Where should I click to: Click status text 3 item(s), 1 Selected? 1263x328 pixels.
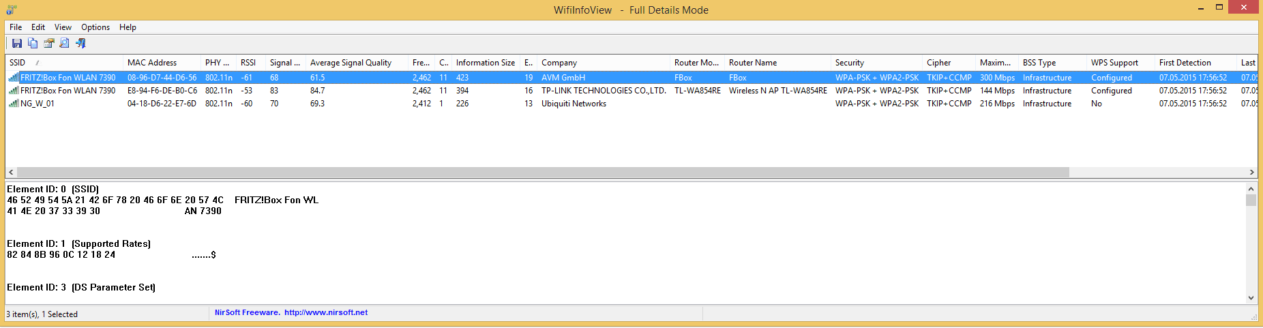tap(42, 314)
